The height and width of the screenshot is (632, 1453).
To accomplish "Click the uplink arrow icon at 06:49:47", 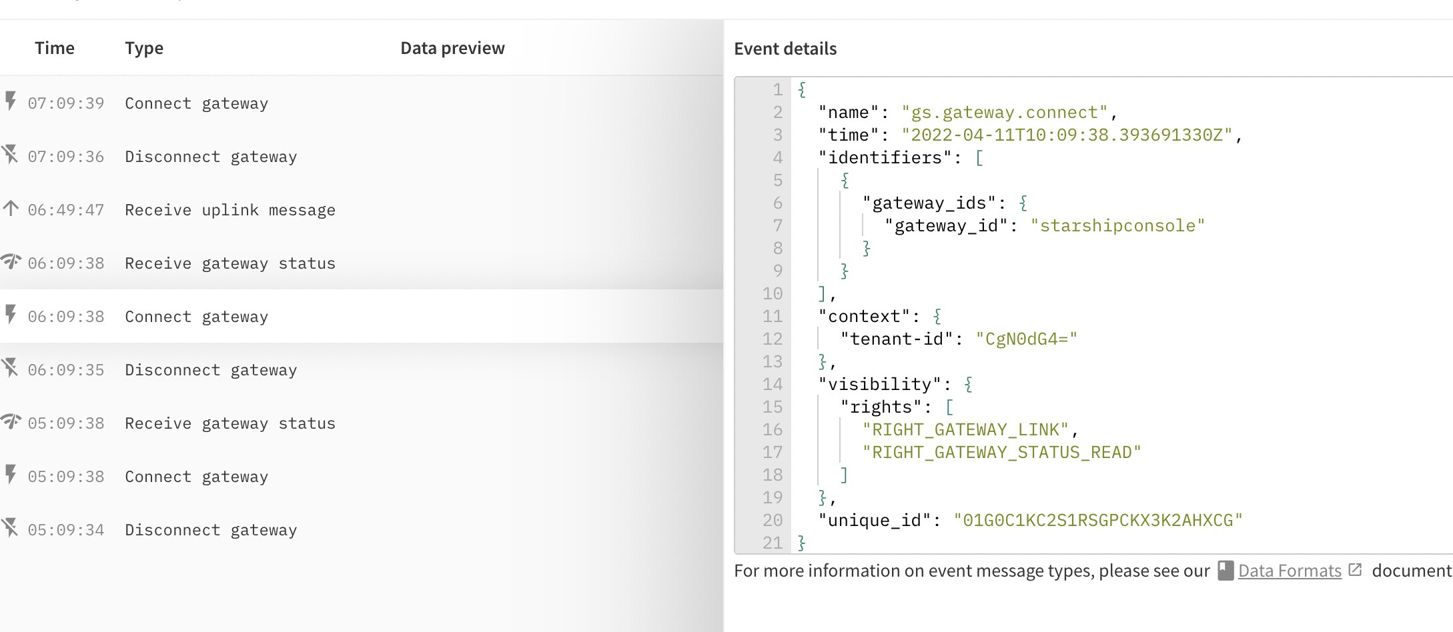I will pos(10,209).
